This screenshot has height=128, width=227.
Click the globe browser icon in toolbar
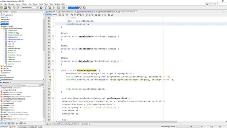[x=41, y=7]
